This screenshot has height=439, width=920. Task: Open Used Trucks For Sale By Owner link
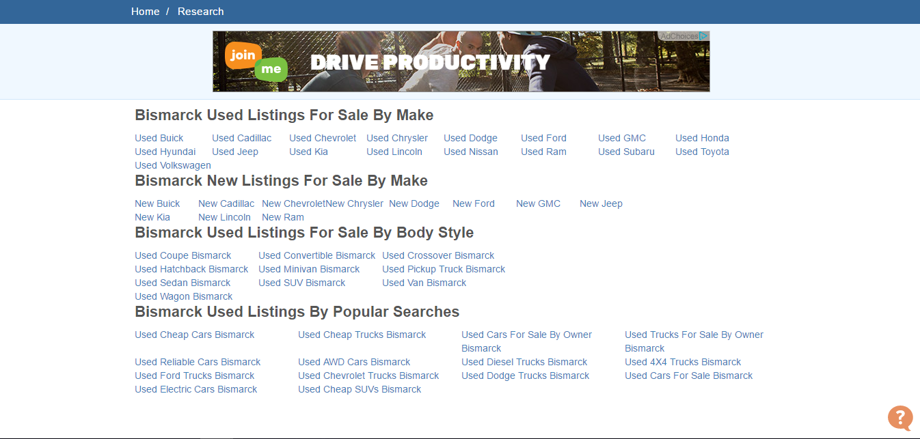(694, 335)
